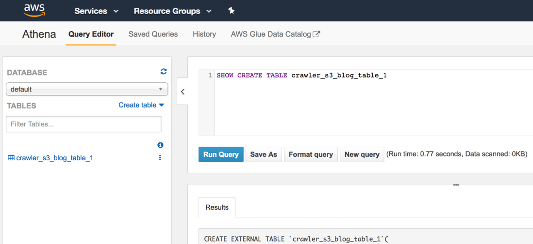Click the Format query button
This screenshot has height=244, width=533.
[311, 154]
